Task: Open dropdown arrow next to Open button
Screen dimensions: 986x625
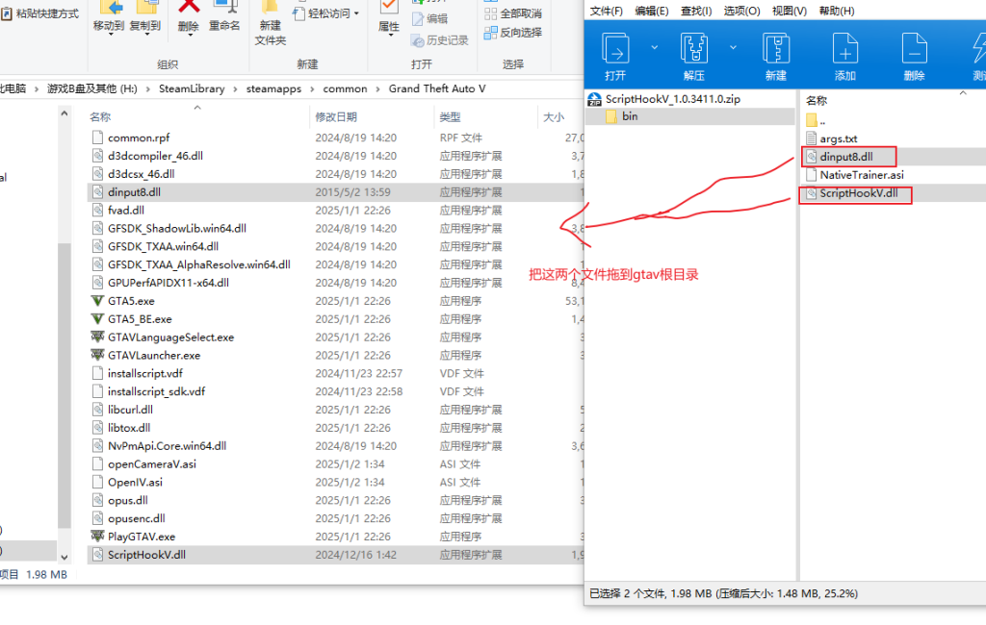Action: pyautogui.click(x=654, y=47)
